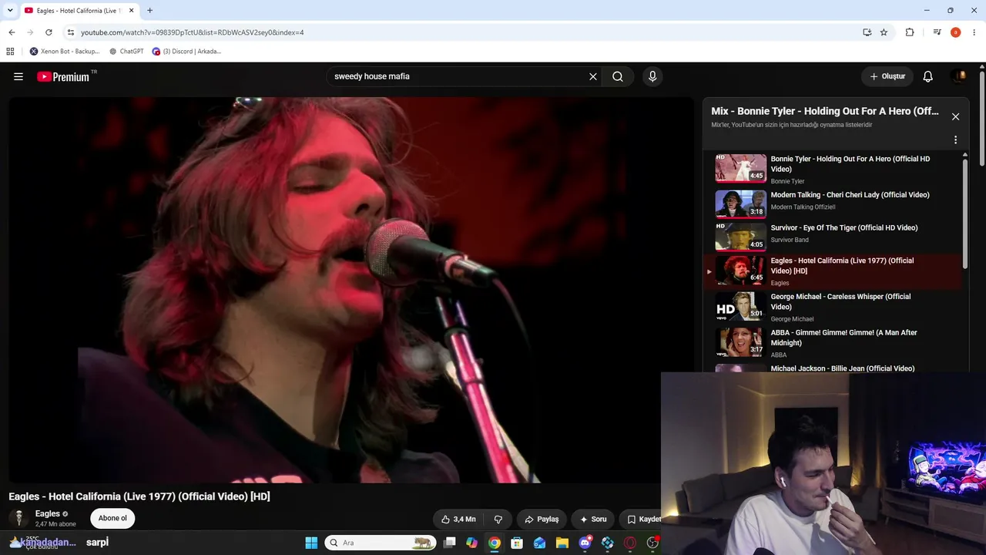
Task: Open Chrome extensions puzzle icon
Action: pyautogui.click(x=910, y=32)
